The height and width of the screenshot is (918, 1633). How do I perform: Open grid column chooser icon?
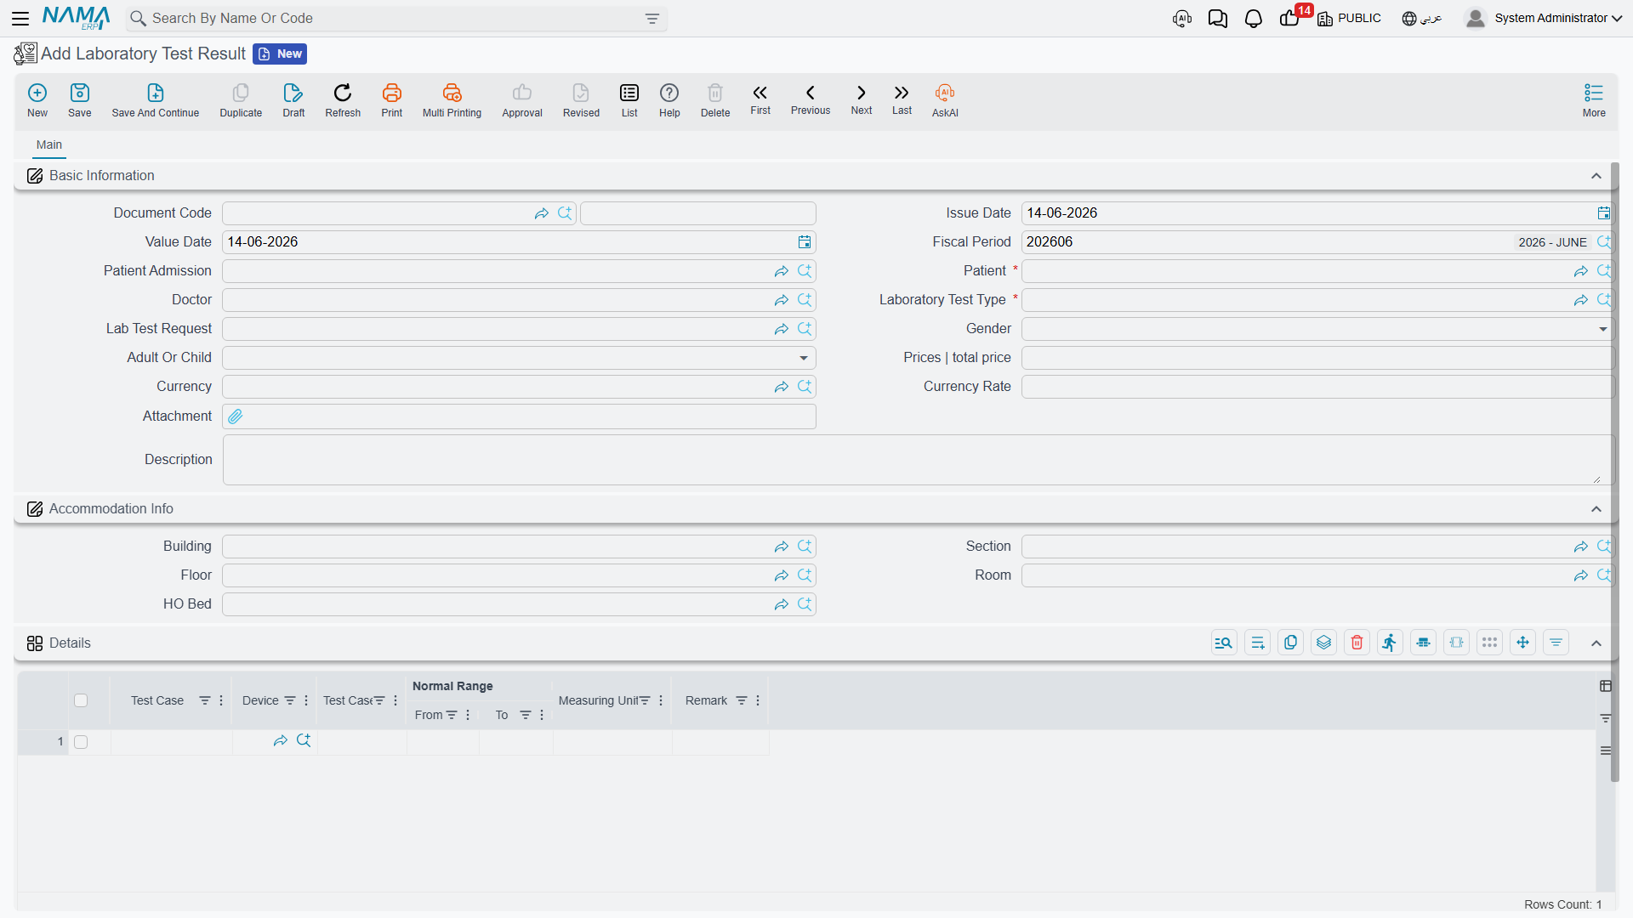tap(1606, 686)
